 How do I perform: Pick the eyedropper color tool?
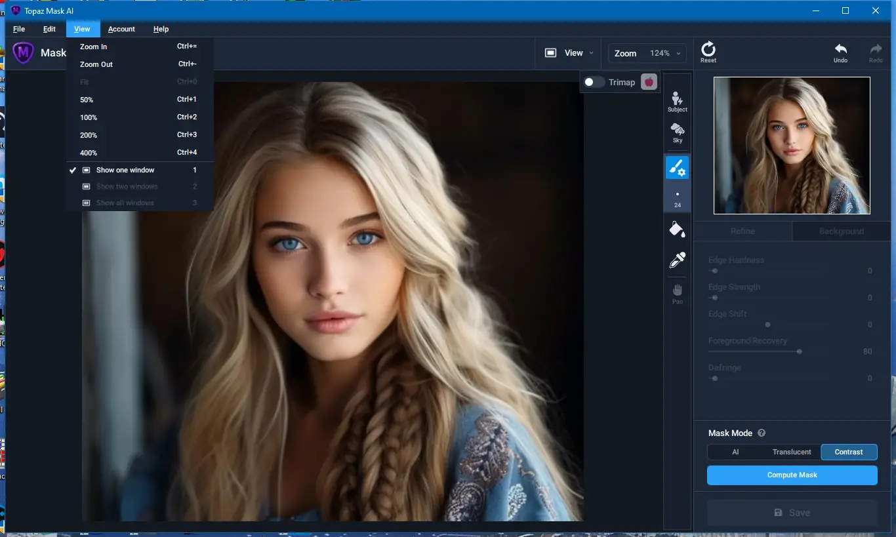tap(677, 260)
